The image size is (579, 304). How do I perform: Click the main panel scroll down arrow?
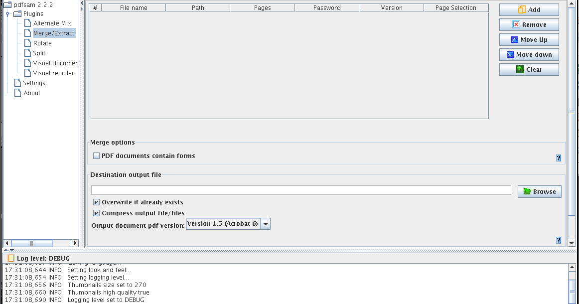click(x=572, y=243)
